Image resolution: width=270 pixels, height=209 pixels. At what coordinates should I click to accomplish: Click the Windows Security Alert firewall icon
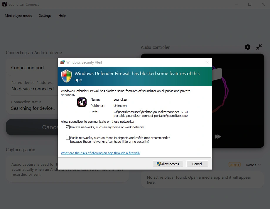(63, 62)
